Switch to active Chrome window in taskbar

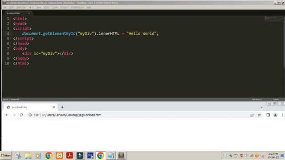(101, 156)
